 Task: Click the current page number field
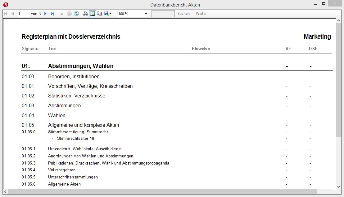tap(23, 14)
